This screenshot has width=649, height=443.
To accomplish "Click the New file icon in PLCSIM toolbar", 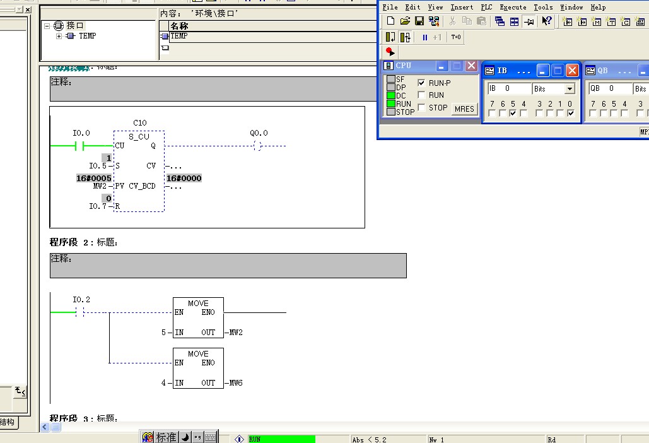I will point(391,21).
